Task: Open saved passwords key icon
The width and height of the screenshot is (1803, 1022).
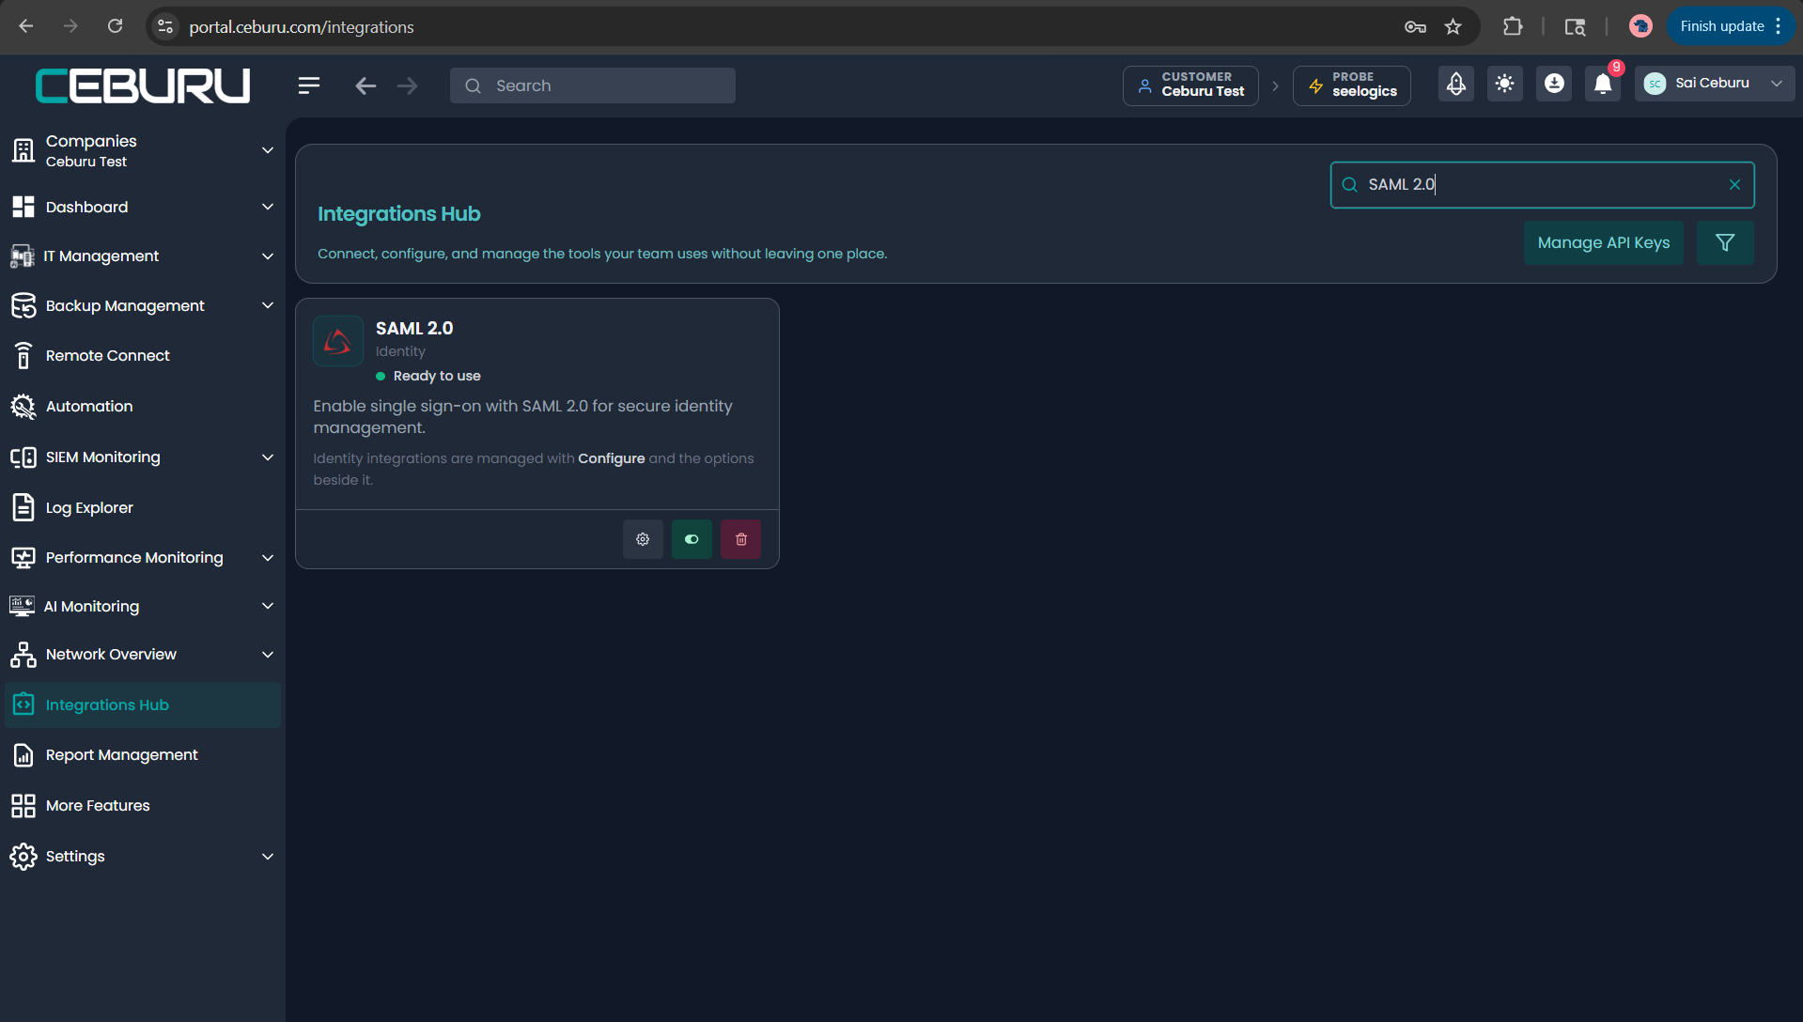Action: 1415,26
